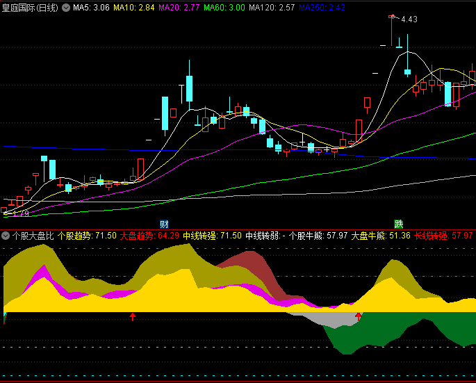
Task: Click the MA60: 3.00 label
Action: (x=224, y=8)
